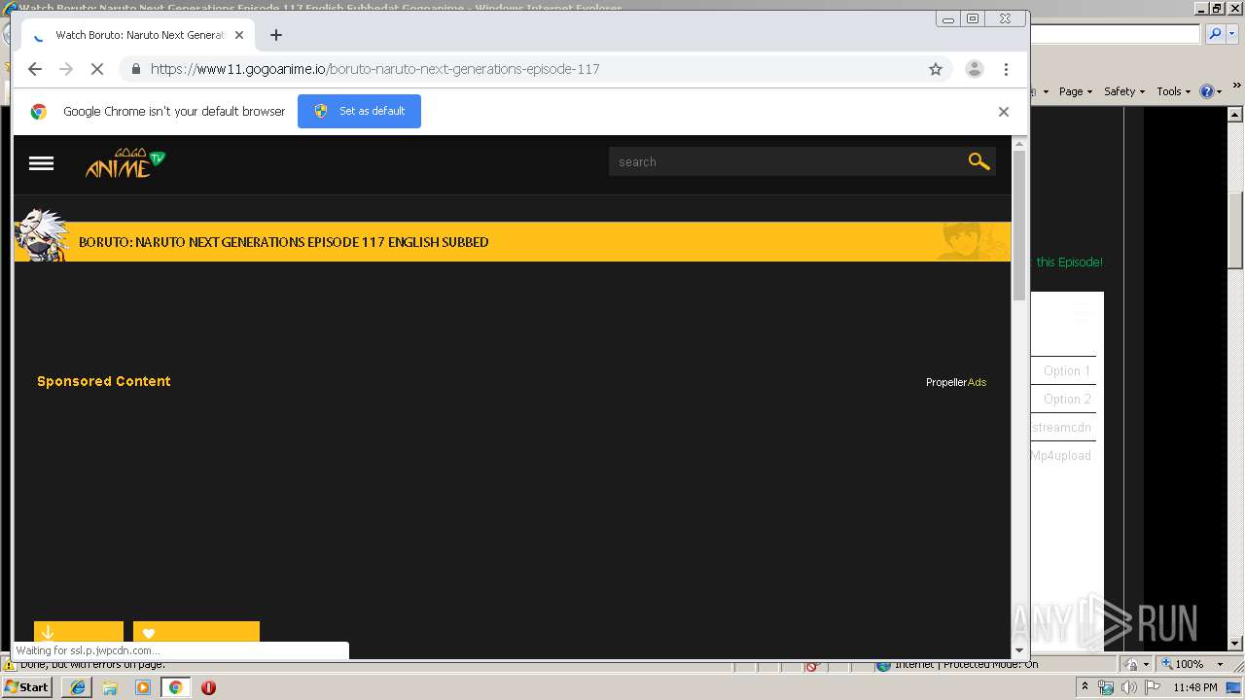Open the IE Tools menu
The image size is (1245, 700).
[x=1174, y=91]
